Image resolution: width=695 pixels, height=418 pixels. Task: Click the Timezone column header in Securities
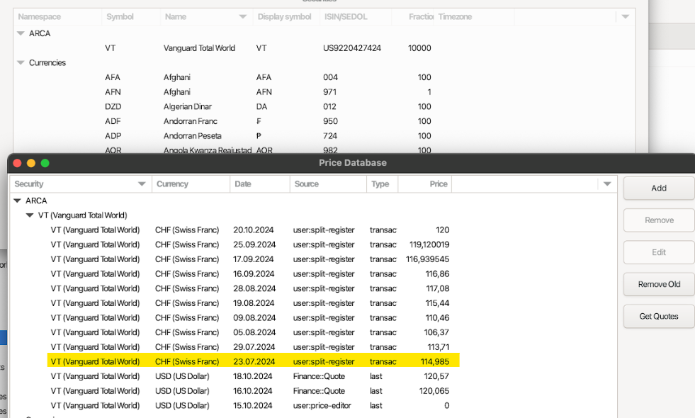click(474, 17)
